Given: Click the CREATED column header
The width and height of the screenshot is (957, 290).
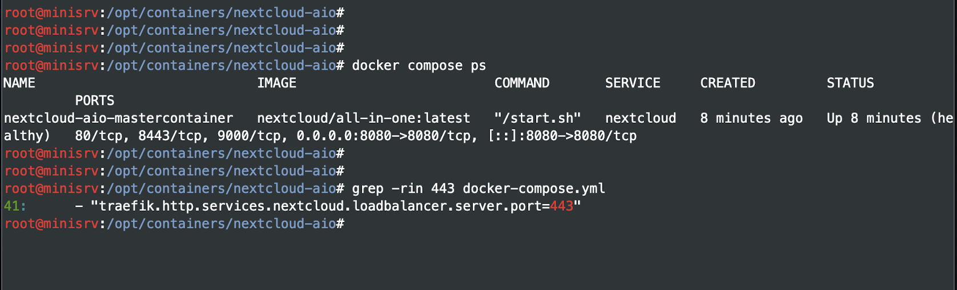Looking at the screenshot, I should [727, 83].
